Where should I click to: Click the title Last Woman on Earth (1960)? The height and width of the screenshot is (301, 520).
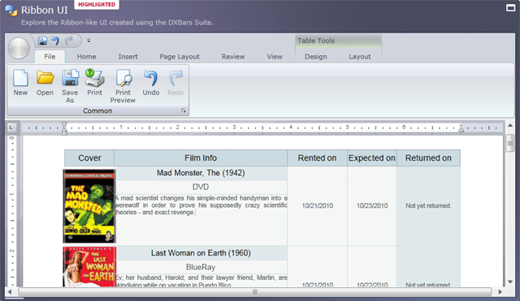coord(201,253)
